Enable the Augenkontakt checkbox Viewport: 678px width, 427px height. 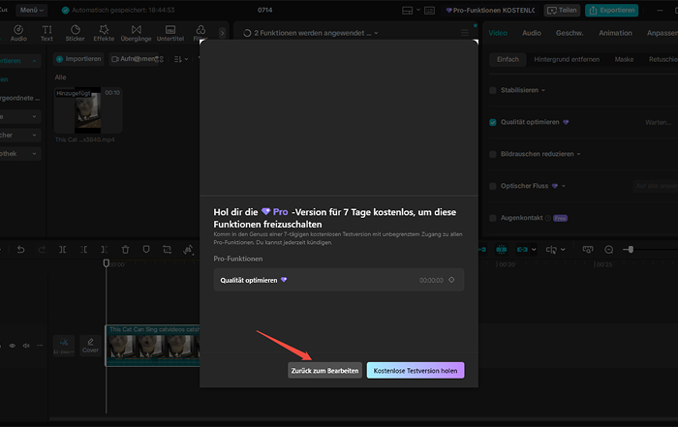[x=492, y=218]
